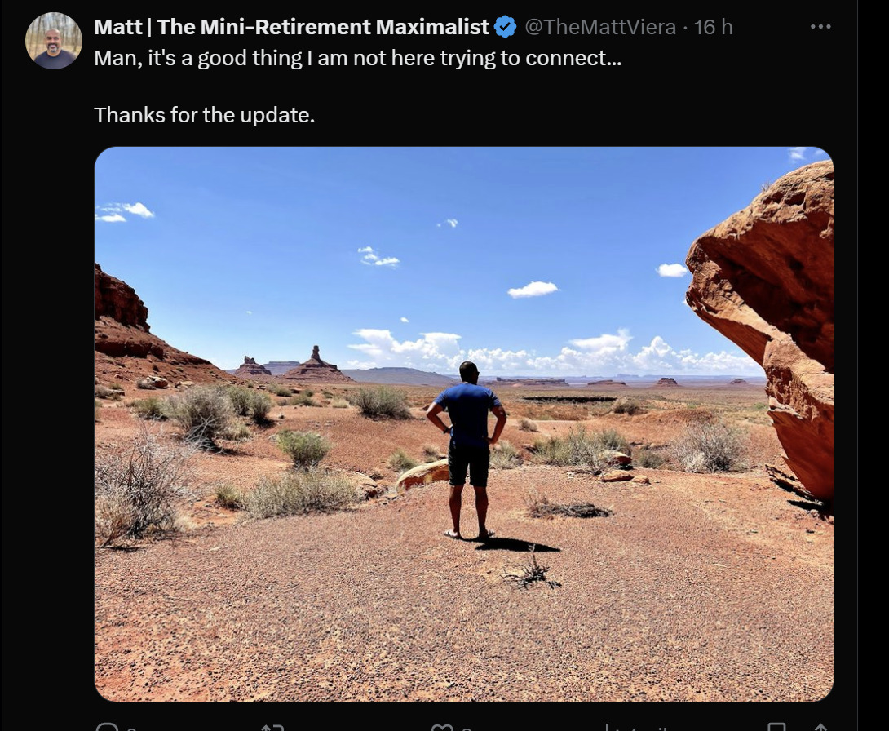Click the repost arrows icon
Image resolution: width=889 pixels, height=731 pixels.
pos(272,727)
